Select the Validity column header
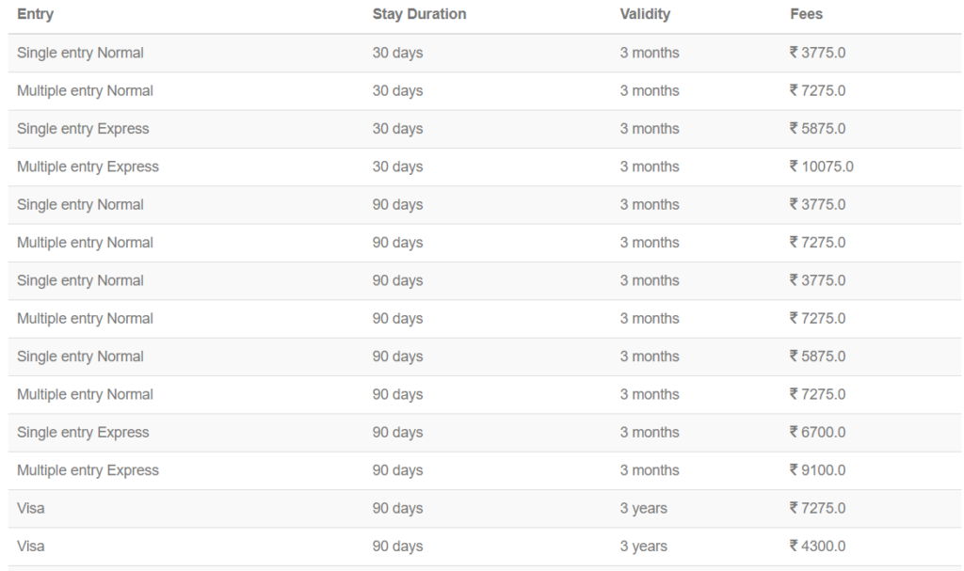Viewport: 964px width, 571px height. (x=645, y=14)
